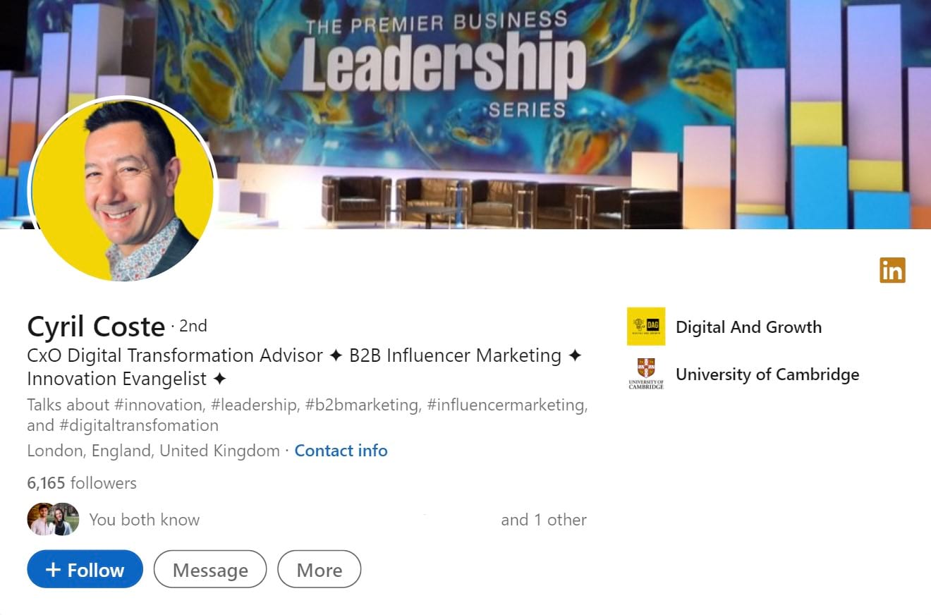Click the Message button
This screenshot has width=931, height=615.
coord(210,569)
